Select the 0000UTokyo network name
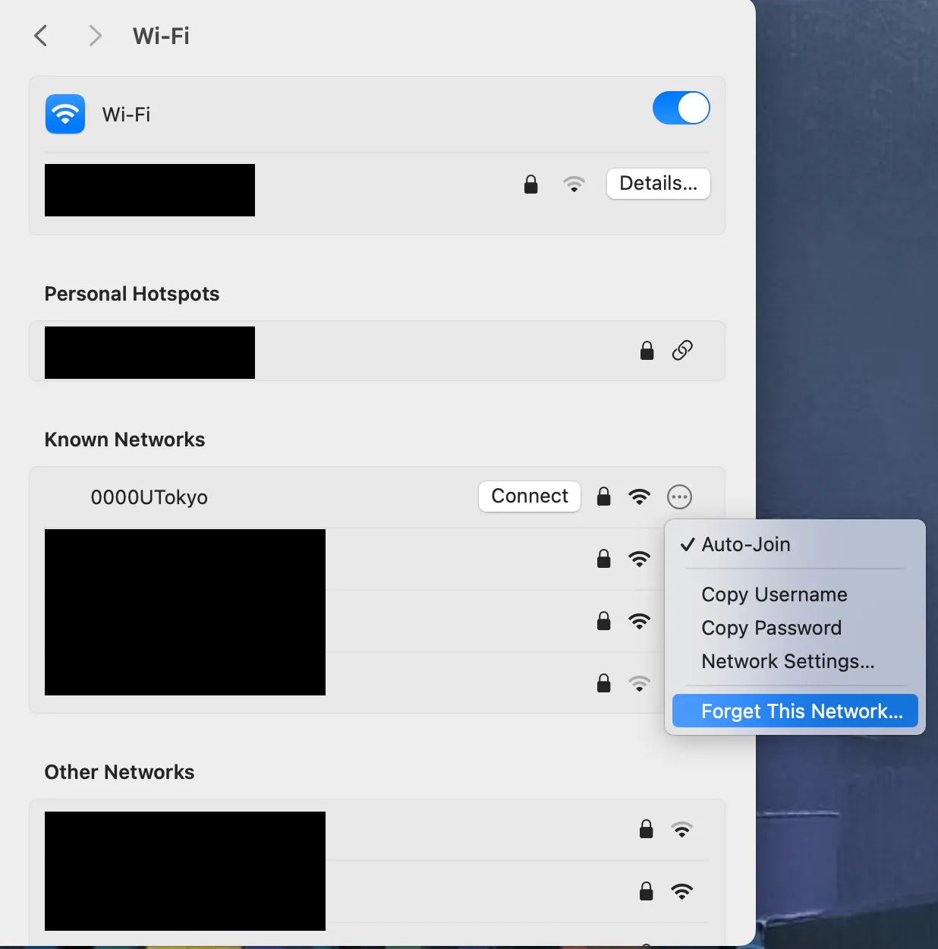The height and width of the screenshot is (949, 938). coord(150,497)
